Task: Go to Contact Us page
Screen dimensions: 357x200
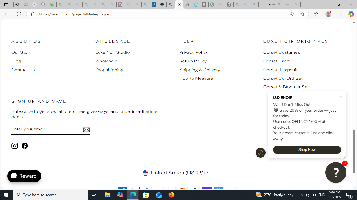Action: click(x=23, y=70)
